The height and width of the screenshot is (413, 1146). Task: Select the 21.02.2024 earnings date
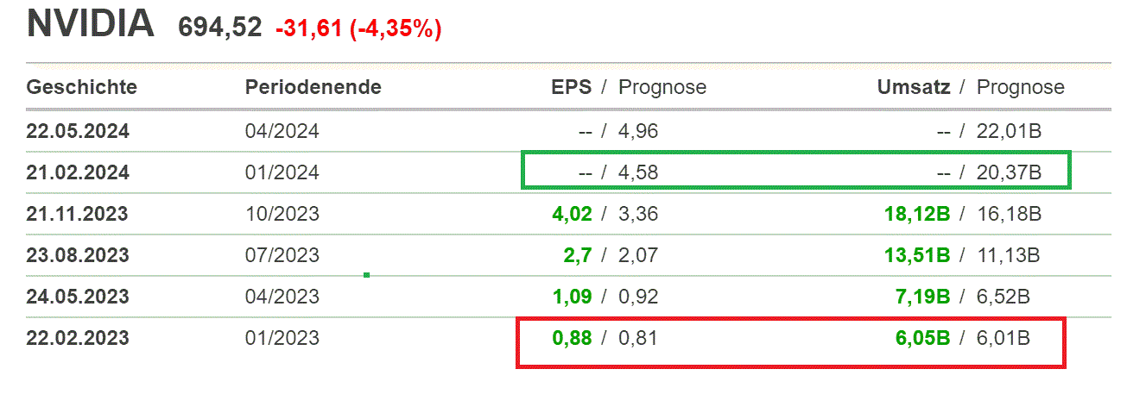[x=78, y=173]
